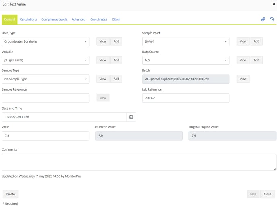
Task: Open the Compliance Levels tab
Action: point(54,19)
